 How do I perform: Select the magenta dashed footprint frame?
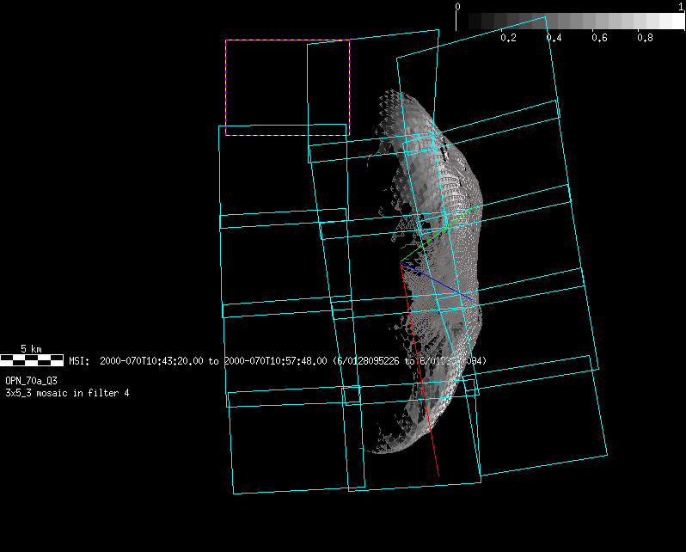[x=287, y=40]
